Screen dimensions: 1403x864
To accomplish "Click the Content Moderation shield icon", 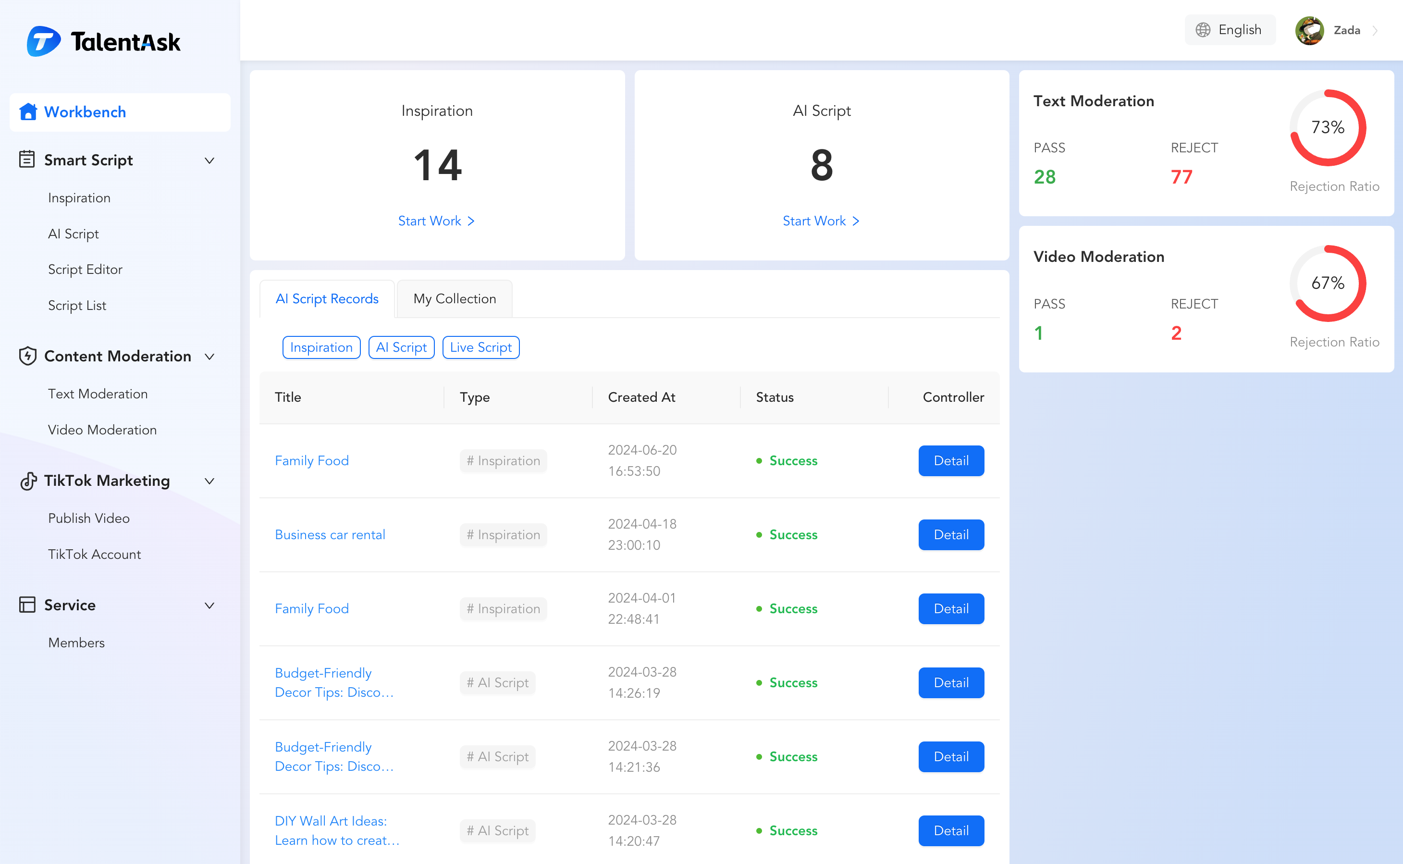I will (x=27, y=356).
